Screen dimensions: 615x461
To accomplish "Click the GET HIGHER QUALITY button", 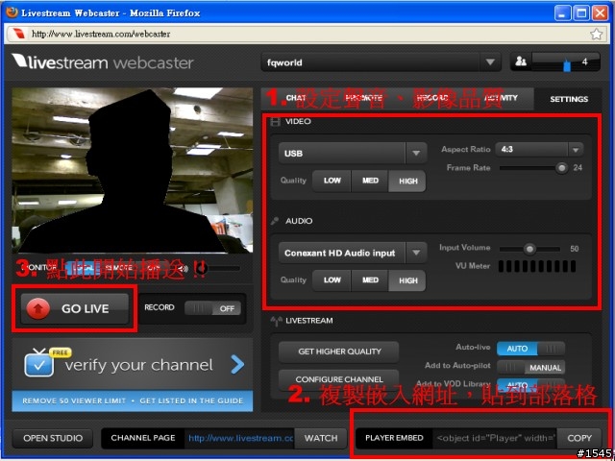I will 339,352.
